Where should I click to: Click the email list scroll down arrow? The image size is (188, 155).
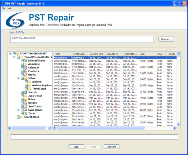pyautogui.click(x=178, y=124)
